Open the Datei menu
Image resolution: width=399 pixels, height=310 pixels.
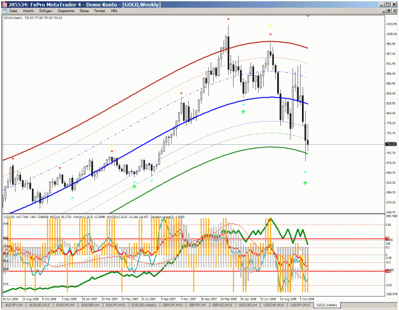tap(13, 11)
